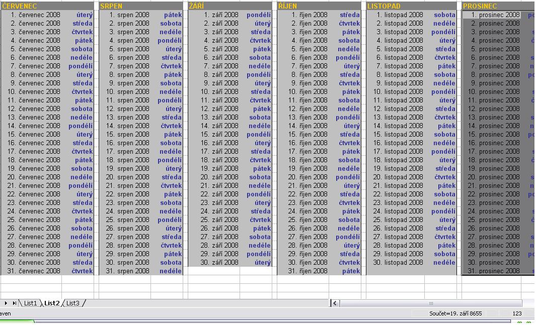Click the cell '31. červenec 2008'
Image resolution: width=536 pixels, height=325 pixels.
click(31, 271)
